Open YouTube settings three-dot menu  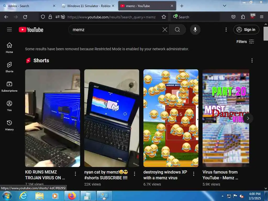tap(226, 30)
